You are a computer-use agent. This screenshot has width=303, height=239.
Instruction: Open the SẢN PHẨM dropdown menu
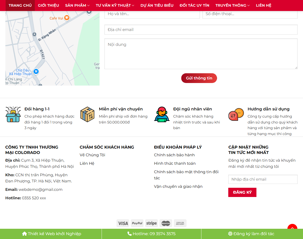pos(77,5)
